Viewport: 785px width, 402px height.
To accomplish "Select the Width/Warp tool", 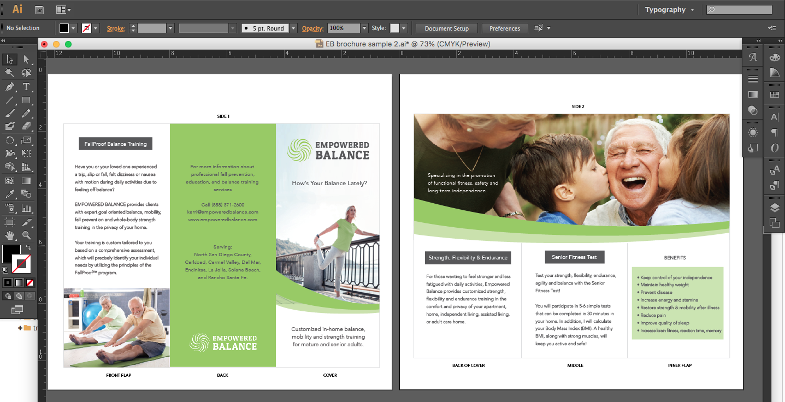I will click(x=10, y=153).
